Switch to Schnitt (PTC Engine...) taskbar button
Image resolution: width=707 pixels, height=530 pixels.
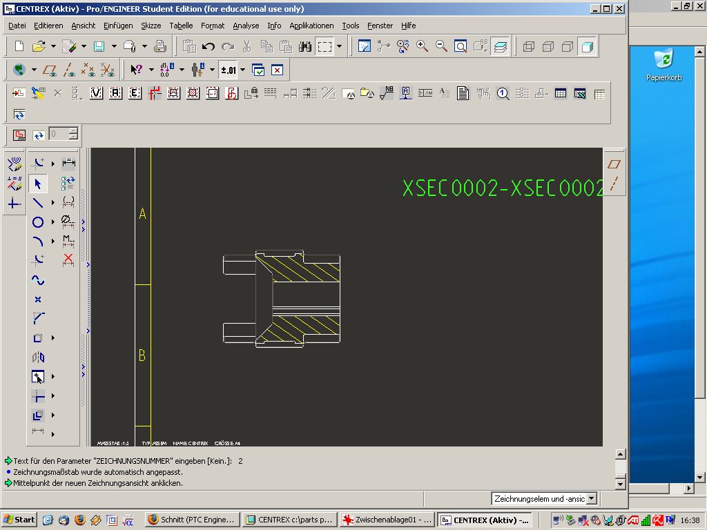coord(193,520)
